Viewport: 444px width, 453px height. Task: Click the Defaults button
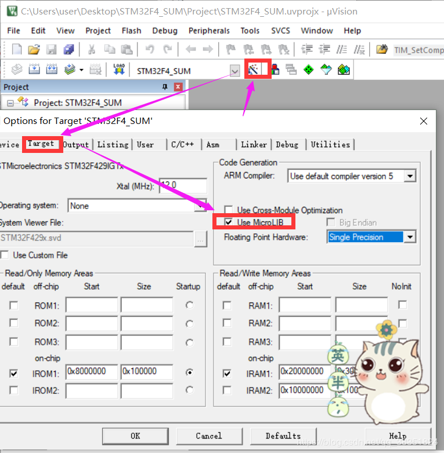283,436
